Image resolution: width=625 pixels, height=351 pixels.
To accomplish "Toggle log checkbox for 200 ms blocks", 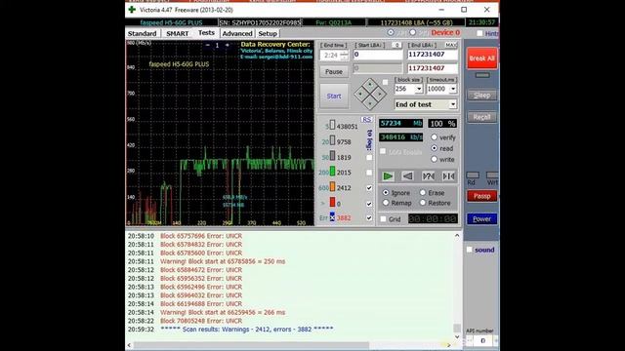I will (369, 173).
